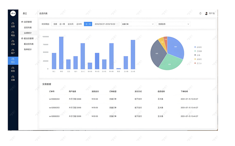Click the 张三 bar in the bar chart
The width and height of the screenshot is (235, 146).
pos(54,61)
